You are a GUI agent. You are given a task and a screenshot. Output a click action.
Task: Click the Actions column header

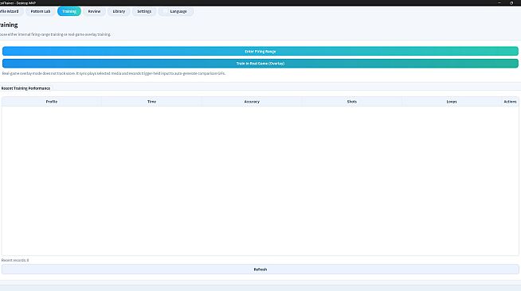point(510,102)
